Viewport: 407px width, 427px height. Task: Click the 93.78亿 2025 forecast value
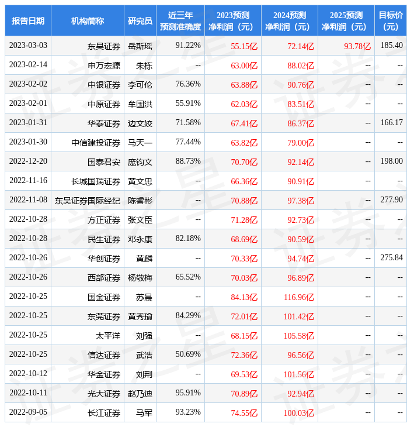(357, 46)
